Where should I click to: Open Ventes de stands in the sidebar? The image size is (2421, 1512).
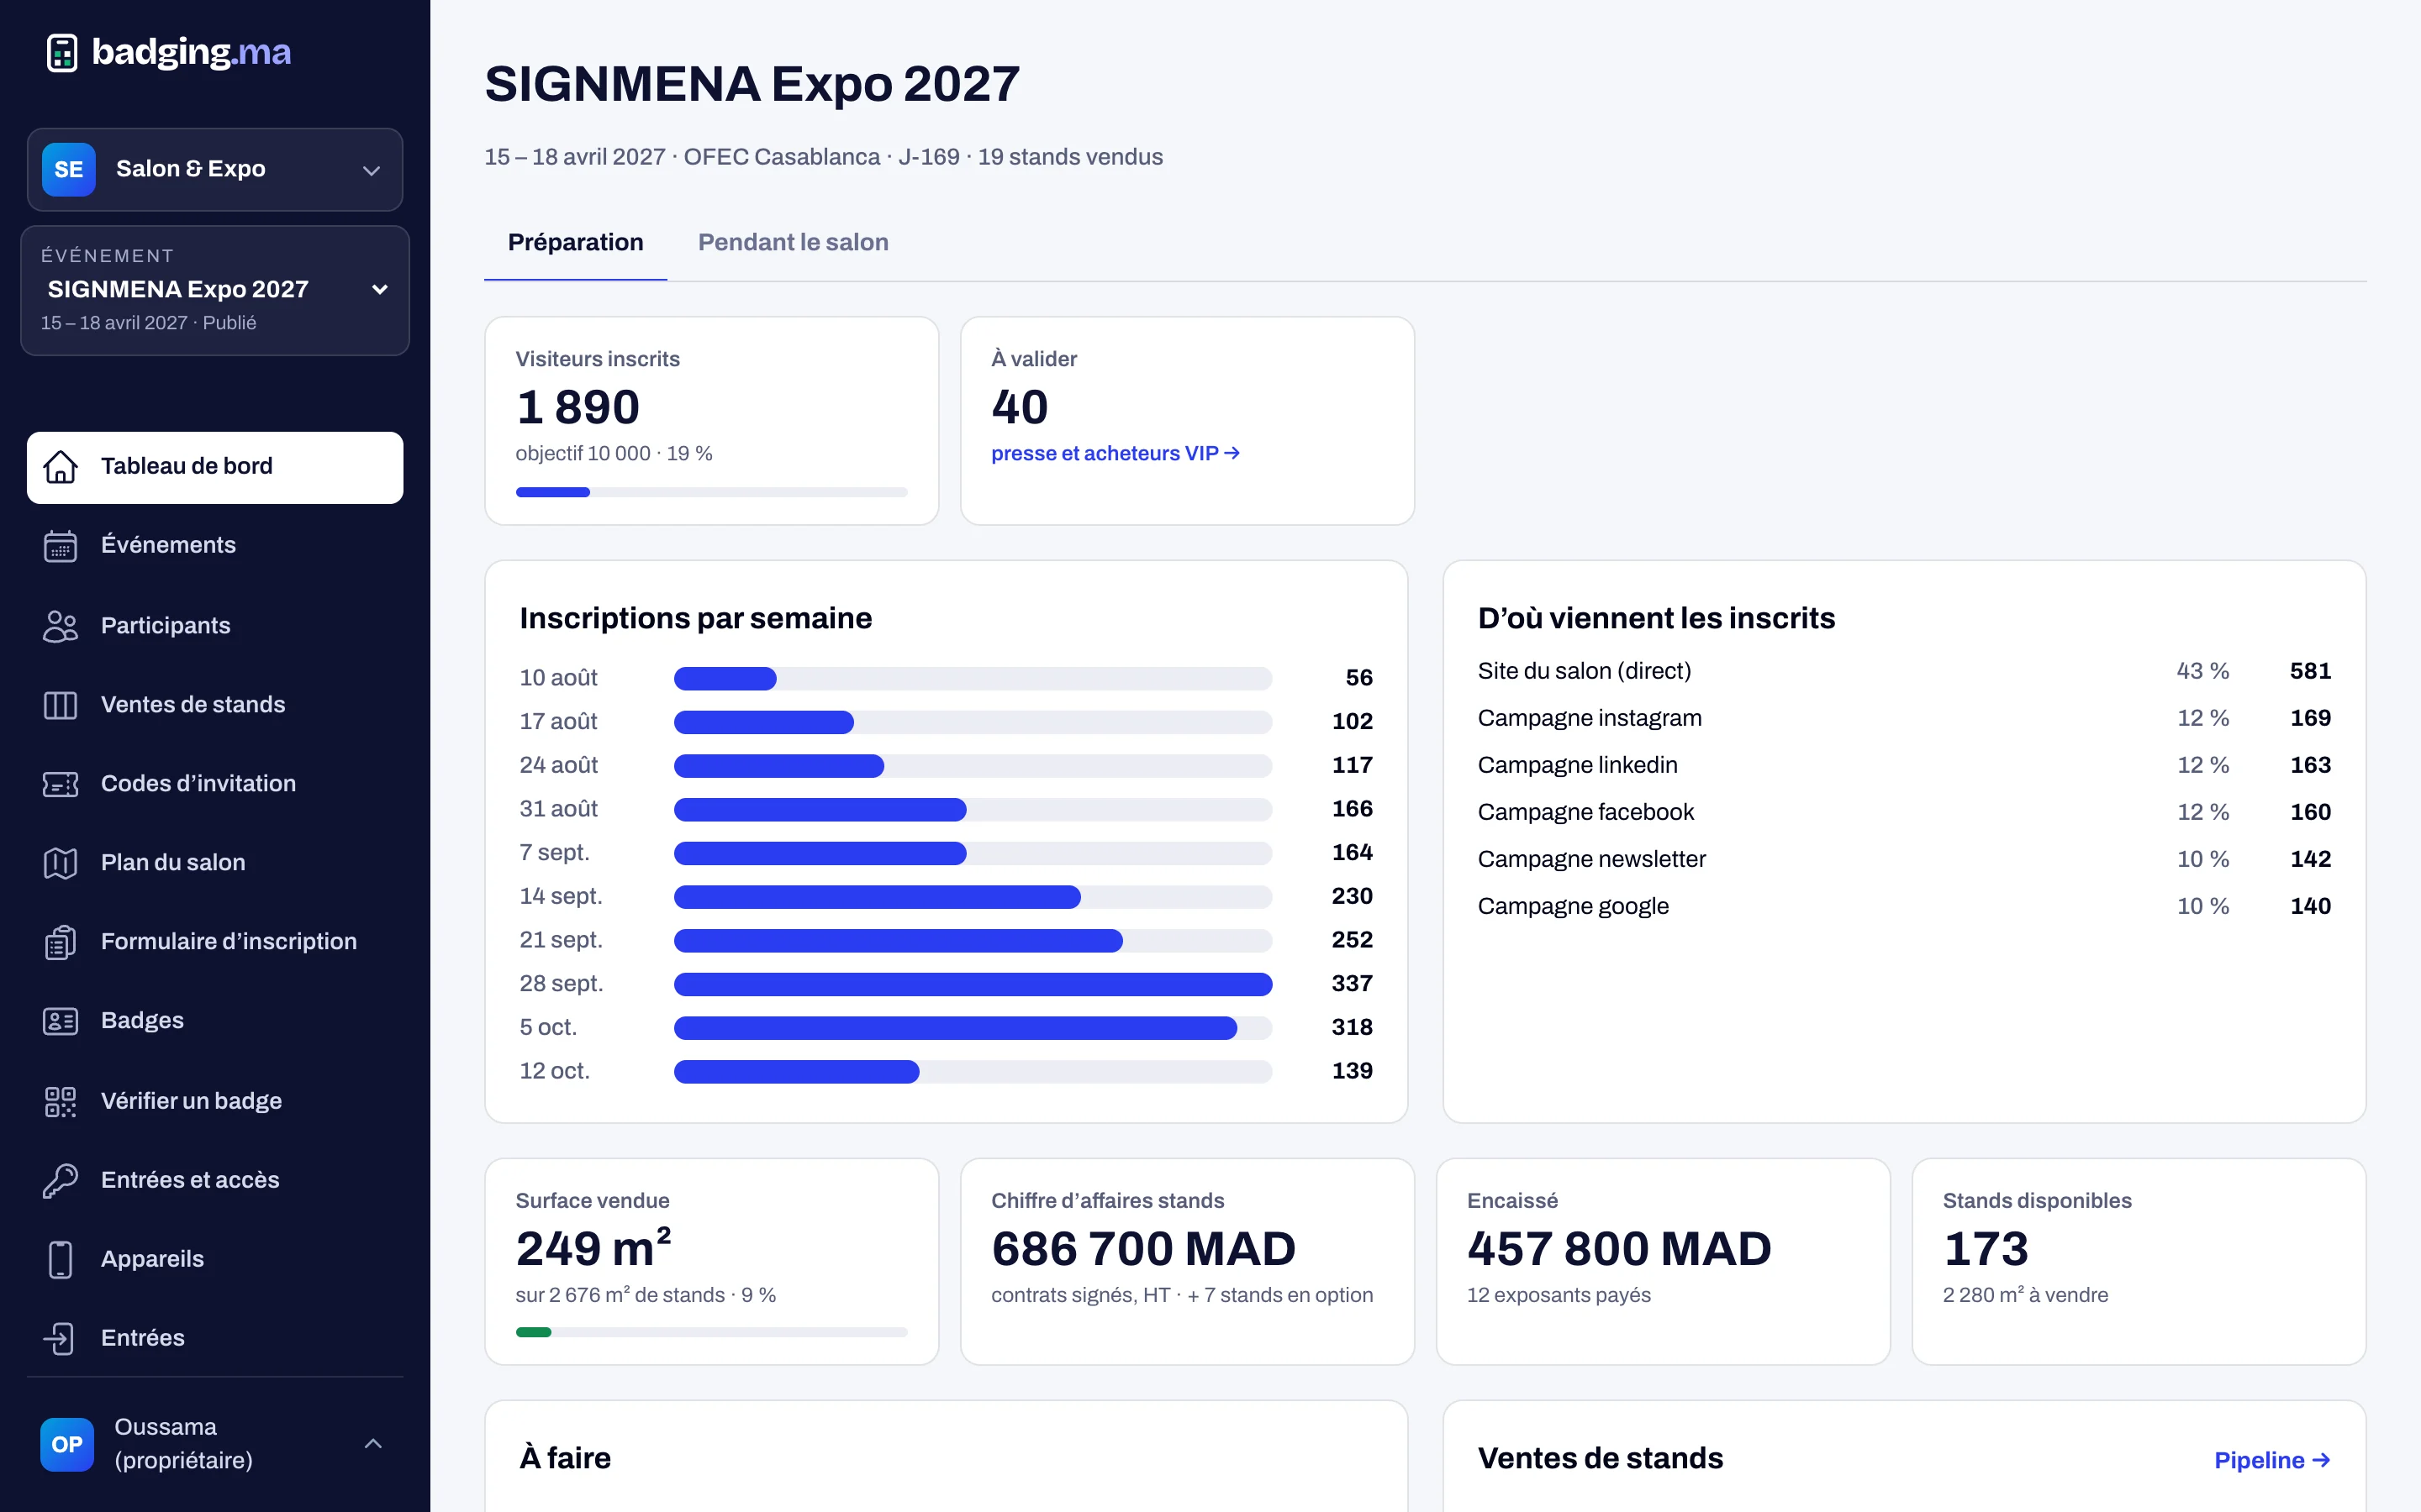(215, 705)
